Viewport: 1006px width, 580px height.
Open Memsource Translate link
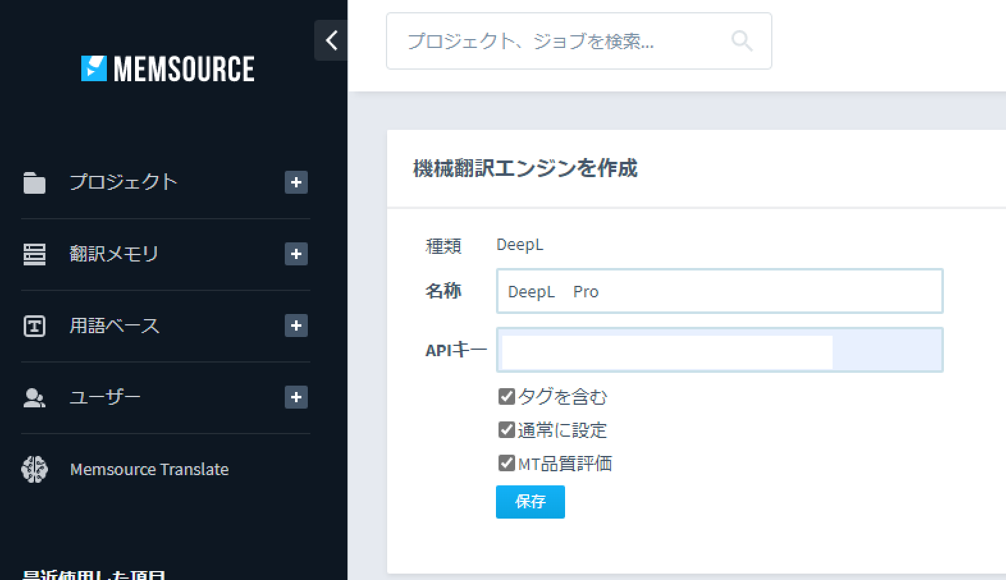tap(149, 469)
